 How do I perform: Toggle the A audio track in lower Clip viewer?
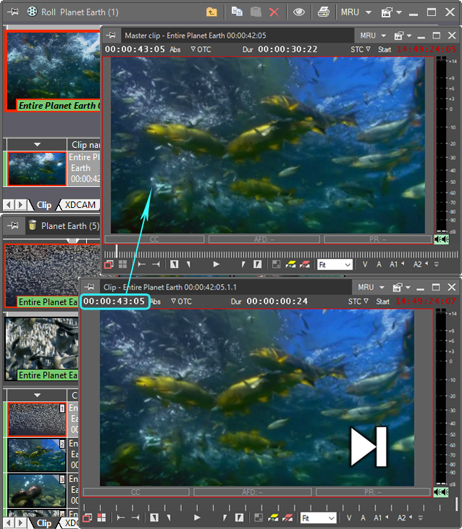pyautogui.click(x=361, y=518)
